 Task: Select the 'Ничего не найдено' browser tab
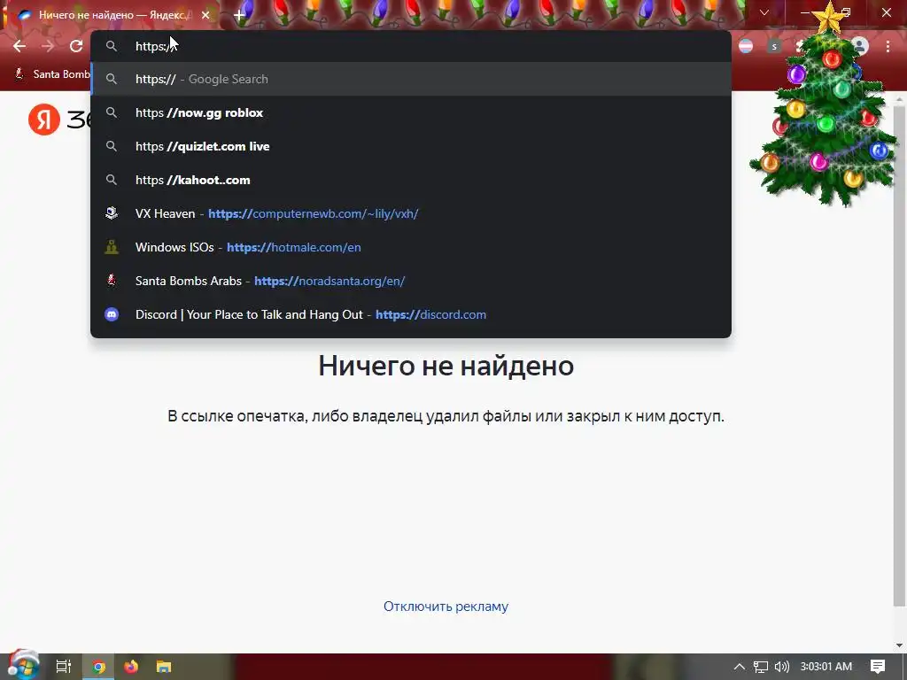pyautogui.click(x=110, y=15)
